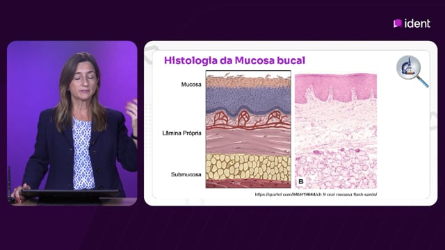This screenshot has height=250, width=445.
Task: Open the quizlet oral mucosa flash cards URL
Action: [x=316, y=194]
